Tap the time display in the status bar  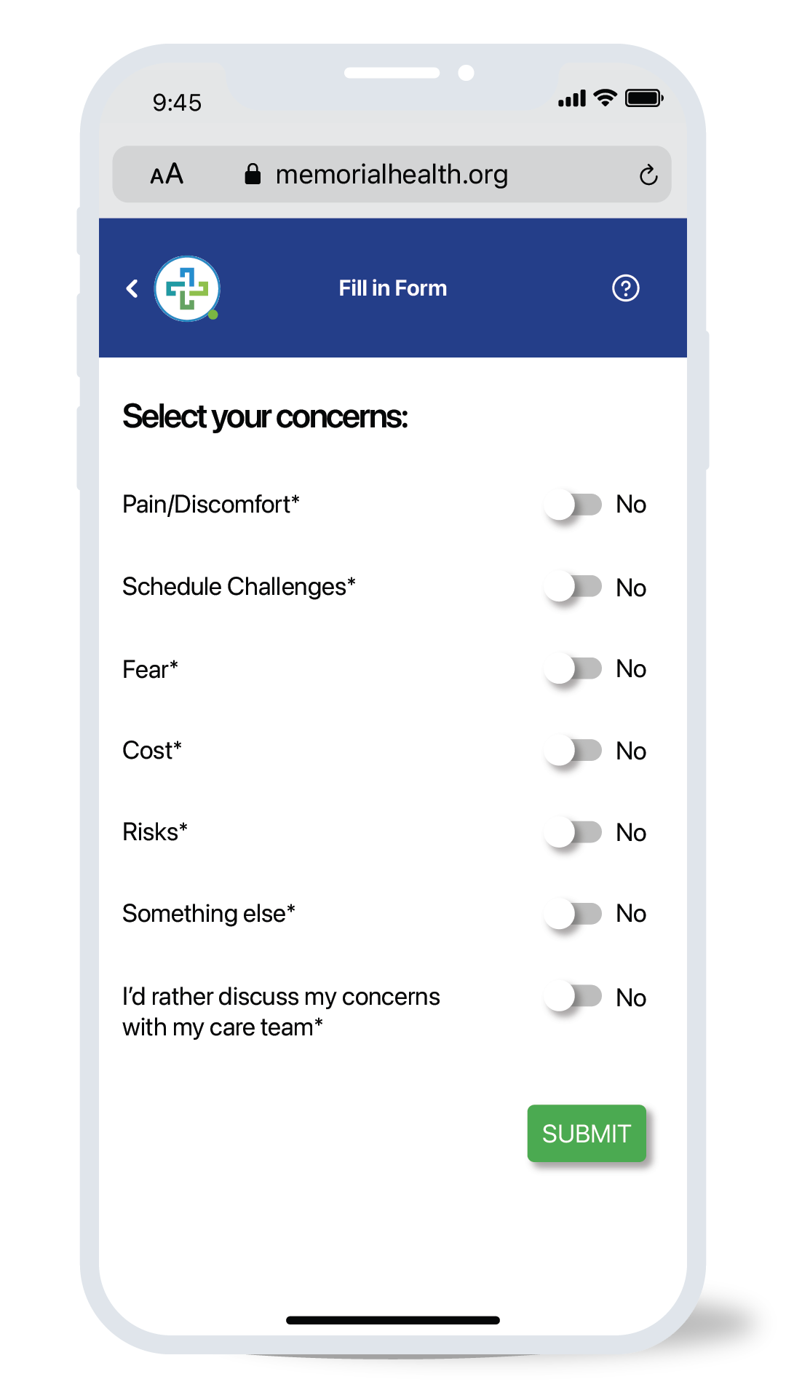pos(176,103)
